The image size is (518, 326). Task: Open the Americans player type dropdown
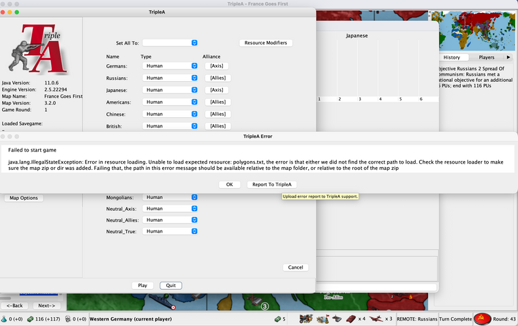coord(170,102)
